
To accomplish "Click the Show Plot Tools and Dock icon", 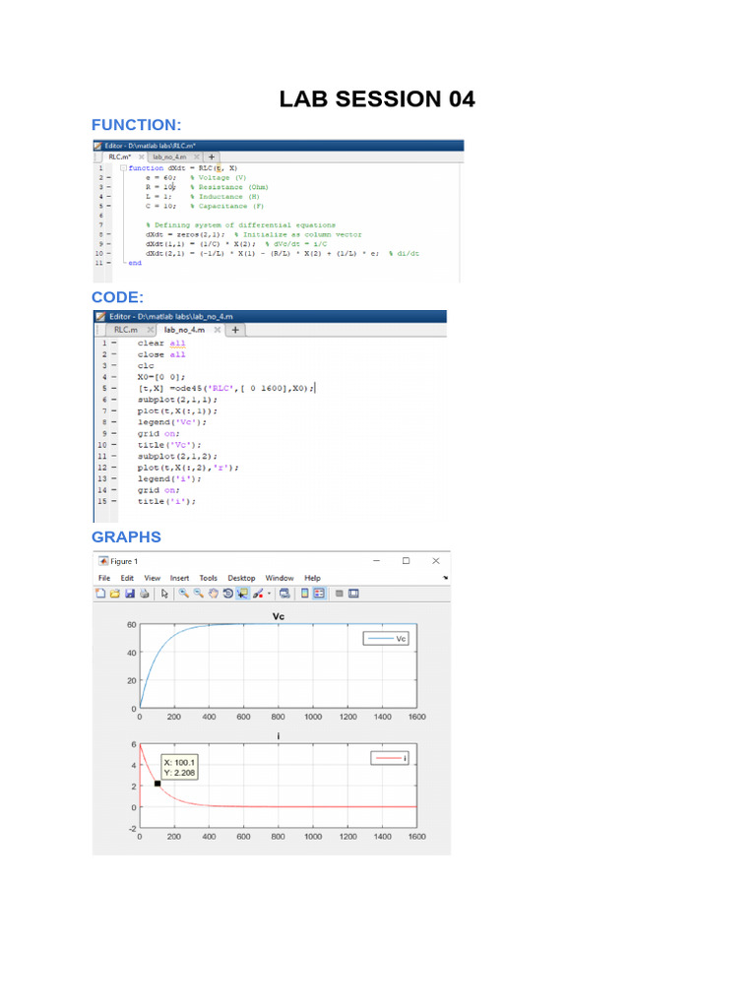I will click(353, 594).
